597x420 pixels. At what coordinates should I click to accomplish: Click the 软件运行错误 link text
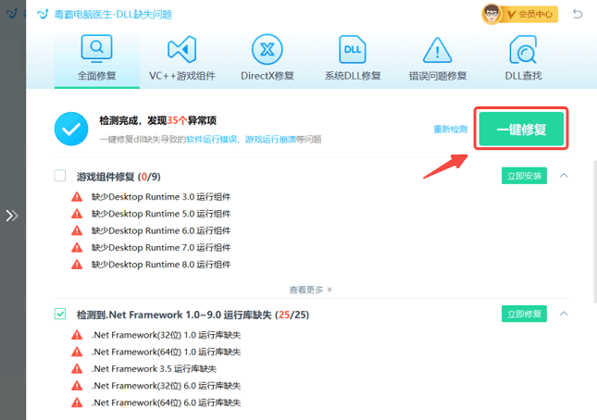211,140
